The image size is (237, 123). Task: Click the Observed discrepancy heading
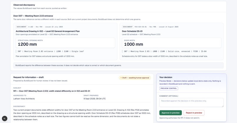coord(24,5)
